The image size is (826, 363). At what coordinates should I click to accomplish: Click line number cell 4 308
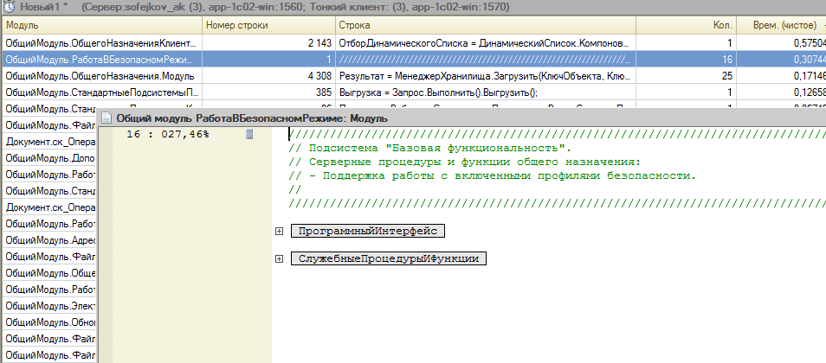(x=268, y=76)
